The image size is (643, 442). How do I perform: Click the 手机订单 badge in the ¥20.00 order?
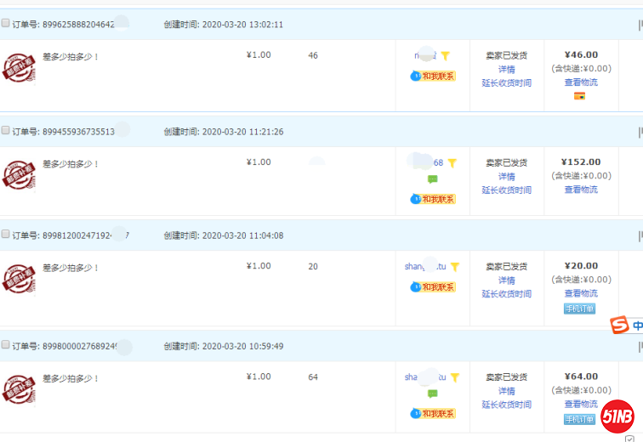579,309
